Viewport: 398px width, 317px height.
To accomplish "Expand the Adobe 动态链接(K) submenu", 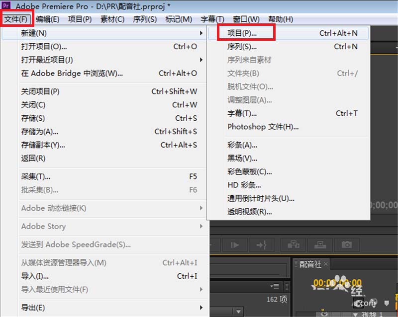I will tap(104, 208).
